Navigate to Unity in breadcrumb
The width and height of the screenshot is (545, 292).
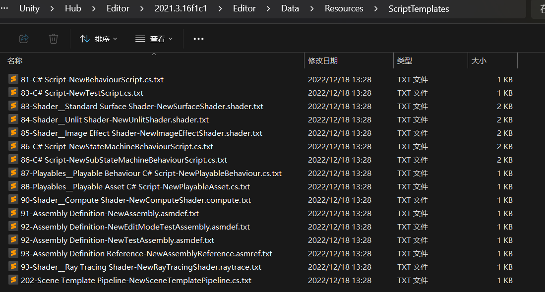pyautogui.click(x=29, y=9)
